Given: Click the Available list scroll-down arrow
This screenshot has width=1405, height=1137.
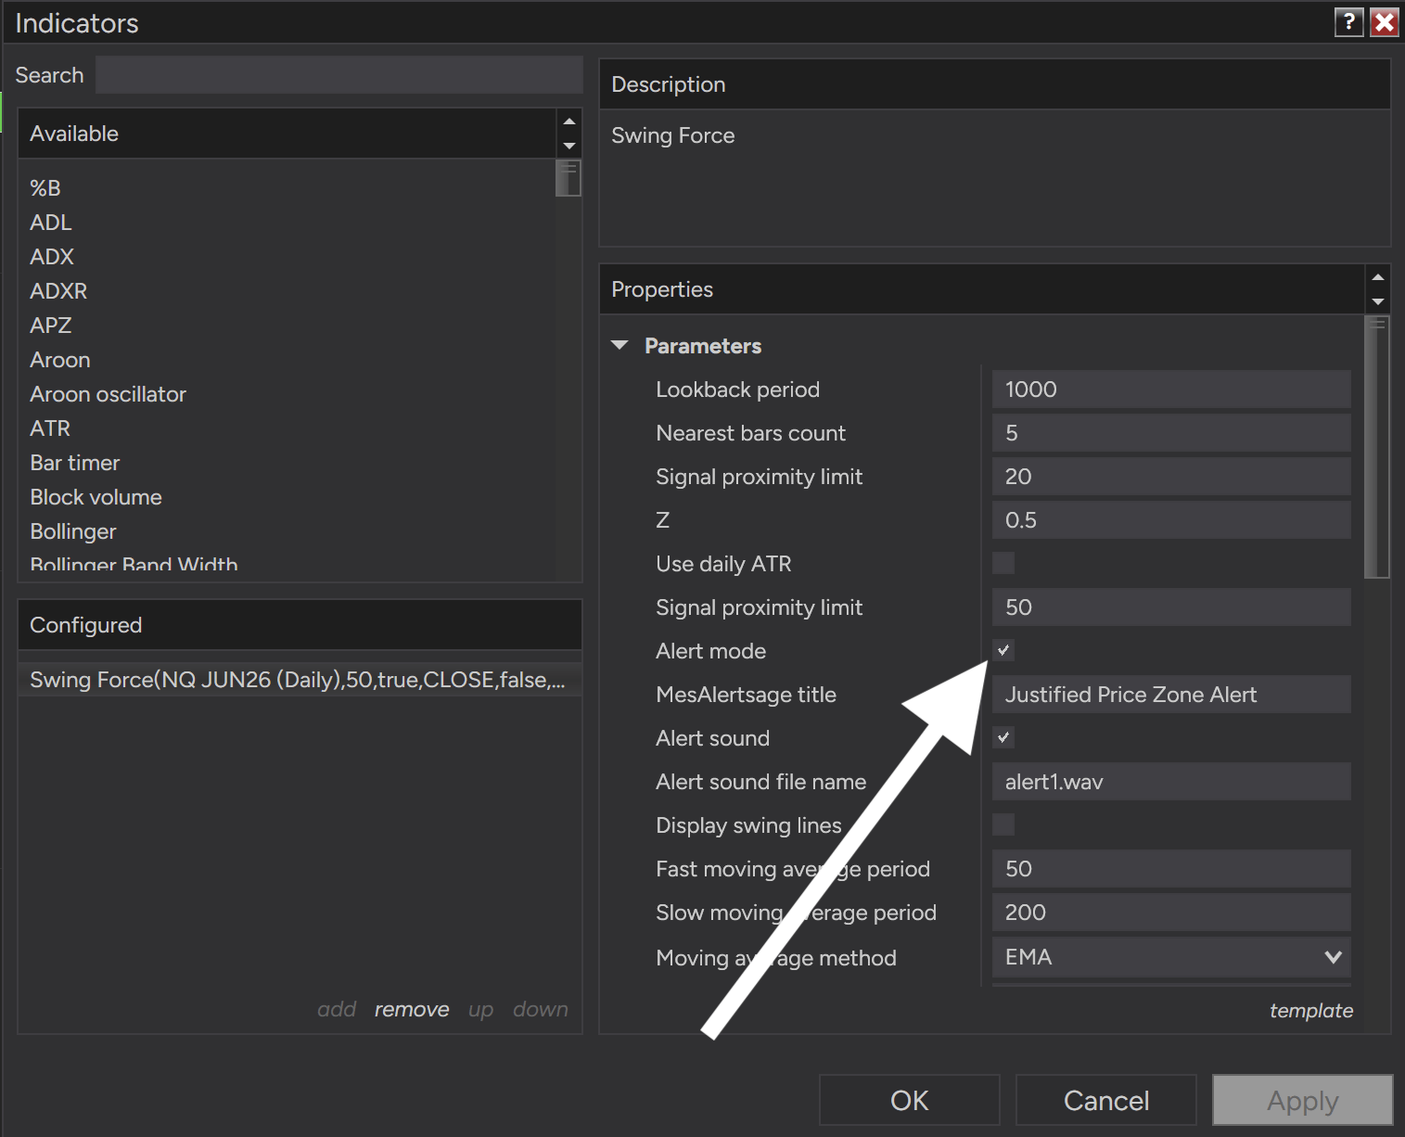Looking at the screenshot, I should click(569, 146).
